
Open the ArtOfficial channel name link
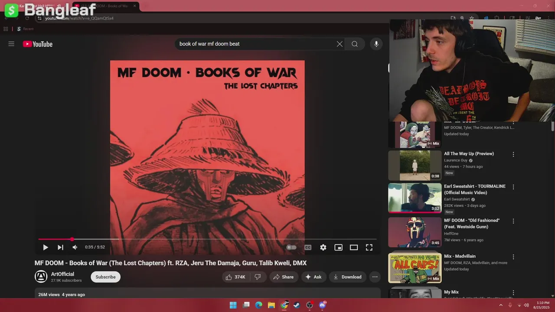[62, 274]
